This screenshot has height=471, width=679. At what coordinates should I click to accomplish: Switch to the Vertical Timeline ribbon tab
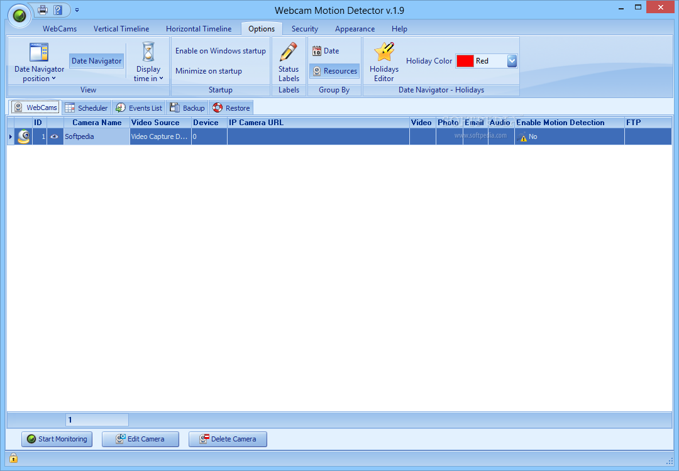tap(121, 28)
